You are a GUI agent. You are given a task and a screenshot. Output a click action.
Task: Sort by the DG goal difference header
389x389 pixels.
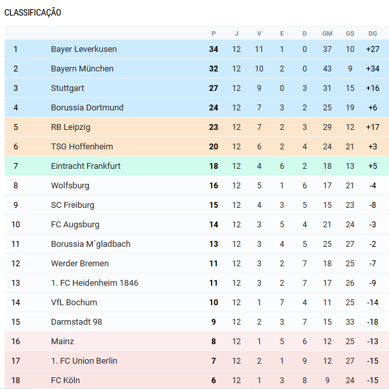373,34
